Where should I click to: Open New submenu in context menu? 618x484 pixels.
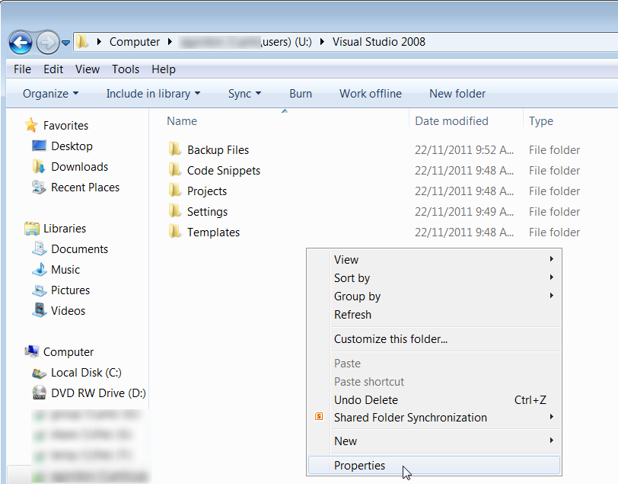[434, 441]
